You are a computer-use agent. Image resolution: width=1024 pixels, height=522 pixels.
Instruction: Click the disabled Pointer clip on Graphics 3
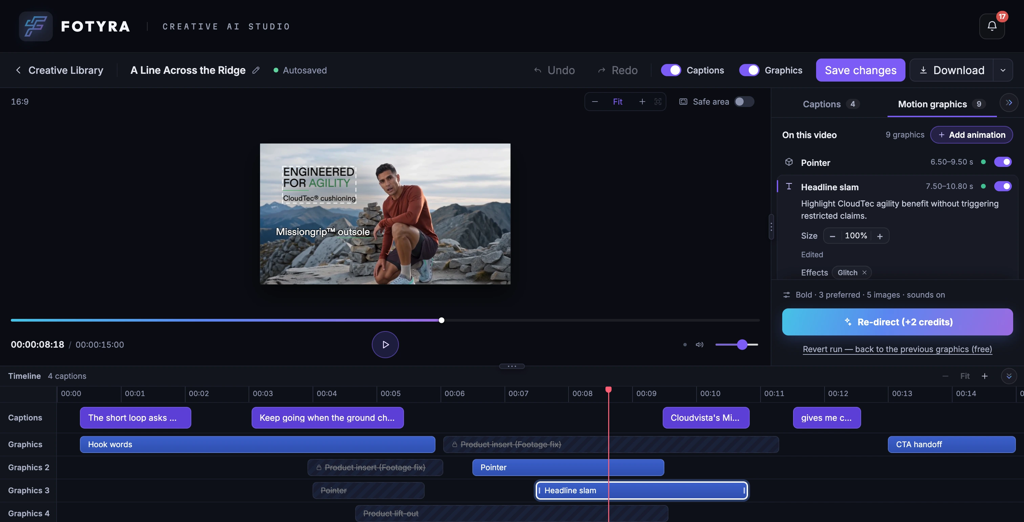tap(368, 491)
